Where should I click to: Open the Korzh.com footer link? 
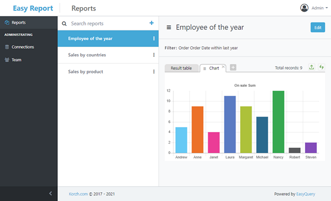[x=78, y=194]
